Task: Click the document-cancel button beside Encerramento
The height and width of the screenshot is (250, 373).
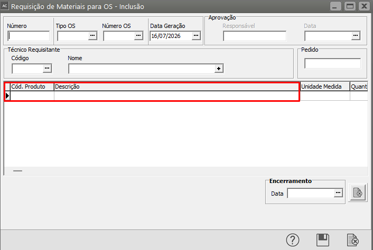Action: 358,193
